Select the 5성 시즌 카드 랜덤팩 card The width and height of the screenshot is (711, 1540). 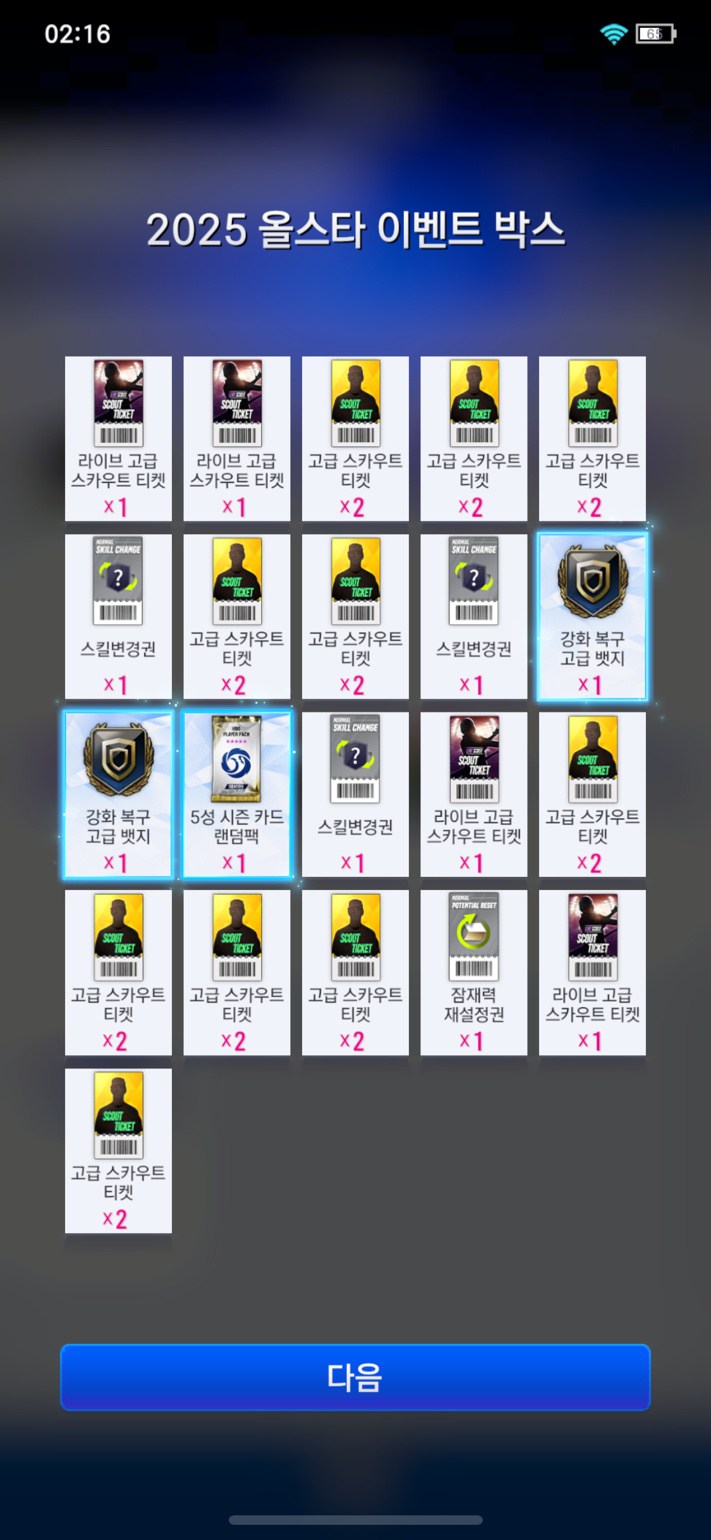[x=237, y=795]
